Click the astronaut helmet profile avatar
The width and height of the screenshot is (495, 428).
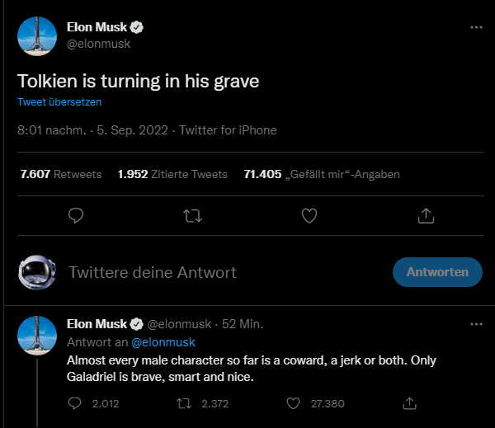tap(37, 272)
